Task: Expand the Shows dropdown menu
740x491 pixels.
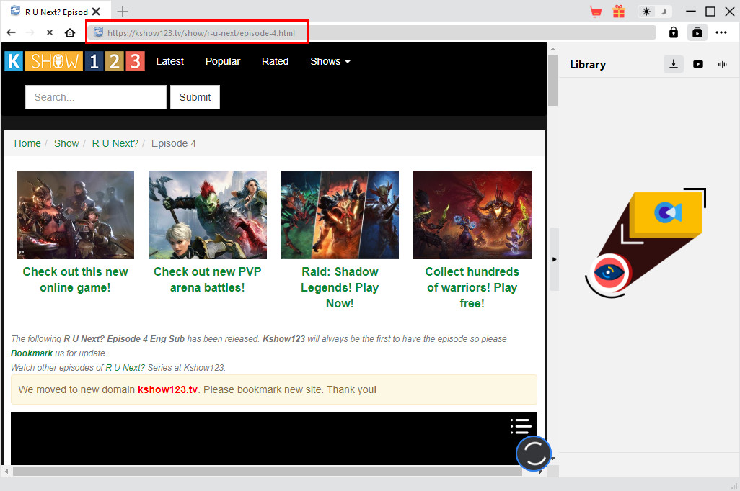Action: [330, 61]
